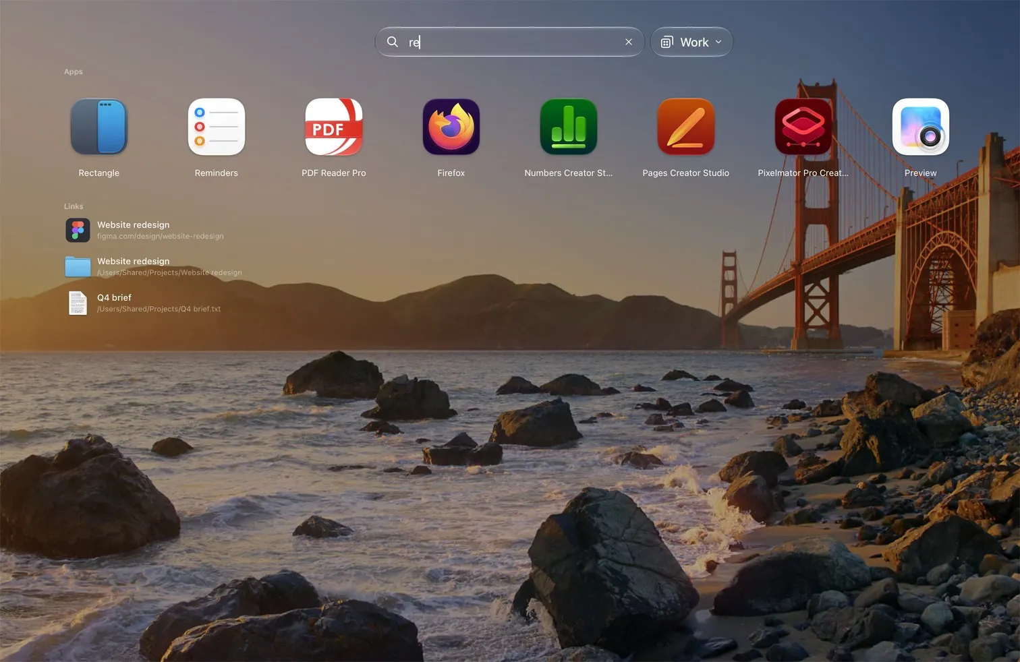
Task: Open figma.com/design/website-redesign link
Action: (160, 236)
